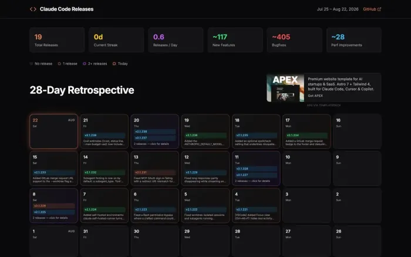
Task: Click '2 releases — click for details' on day 20
Action: [x=151, y=144]
